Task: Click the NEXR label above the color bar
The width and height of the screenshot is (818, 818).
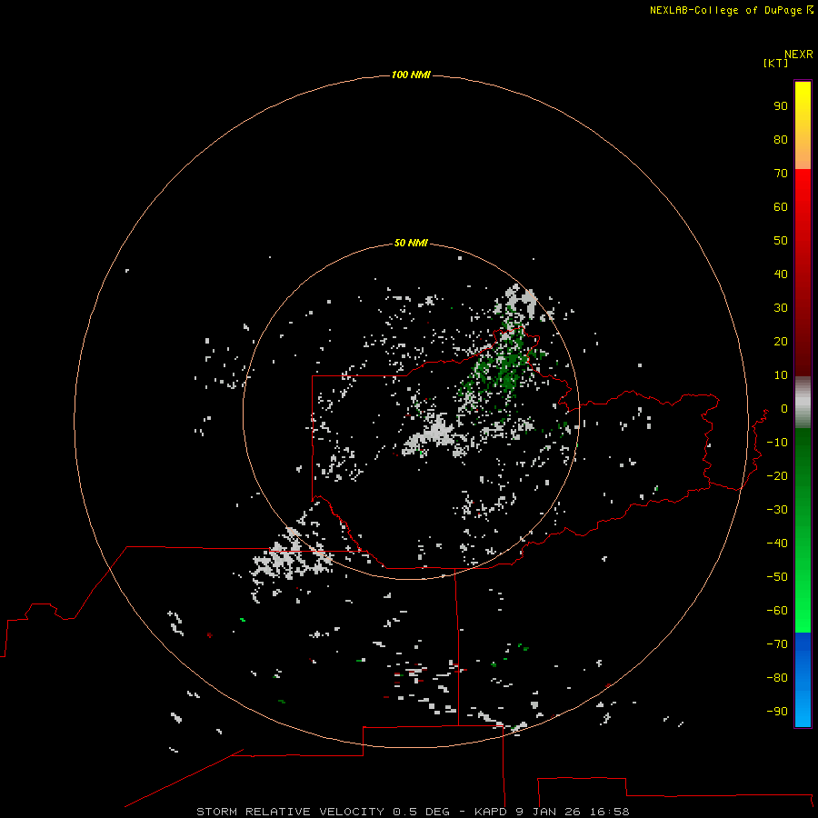Action: click(799, 55)
